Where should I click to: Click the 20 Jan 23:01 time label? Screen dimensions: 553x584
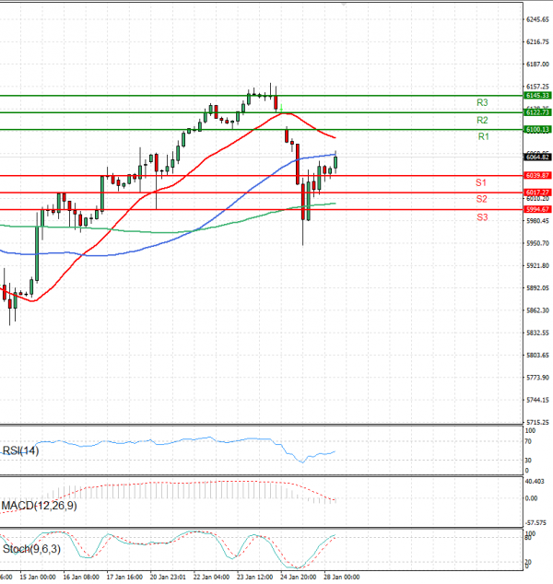(168, 577)
